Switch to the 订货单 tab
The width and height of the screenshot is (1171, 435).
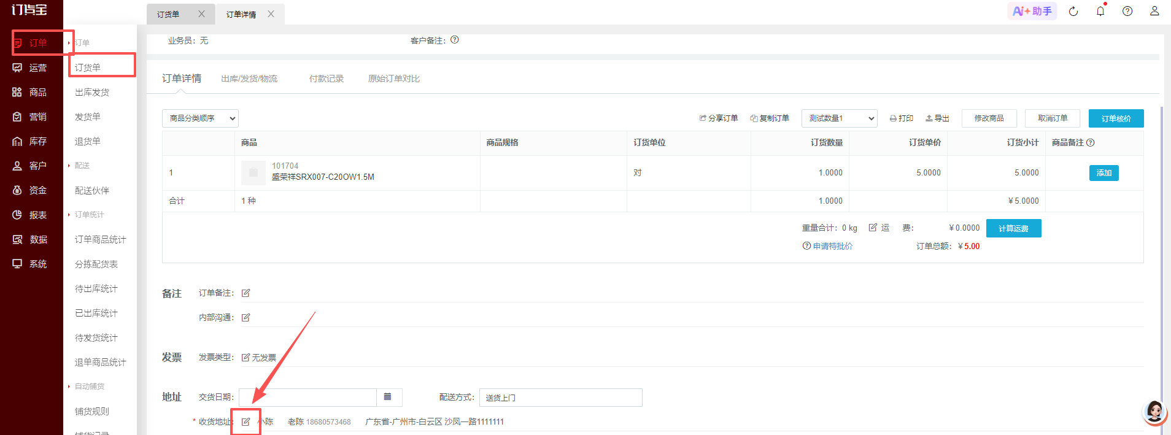[x=168, y=14]
